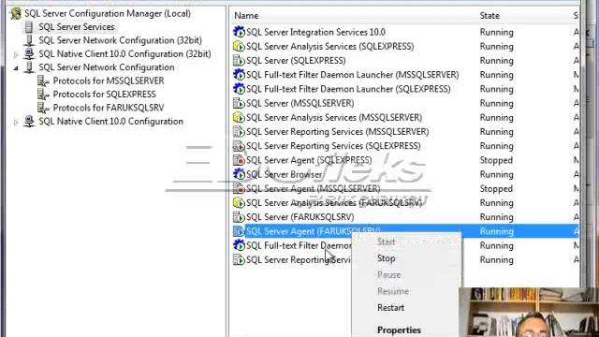Viewport: 599px width, 337px height.
Task: Click the Full-text Filter Daemon Launcher (SQLEXPRESS) icon
Action: [239, 89]
